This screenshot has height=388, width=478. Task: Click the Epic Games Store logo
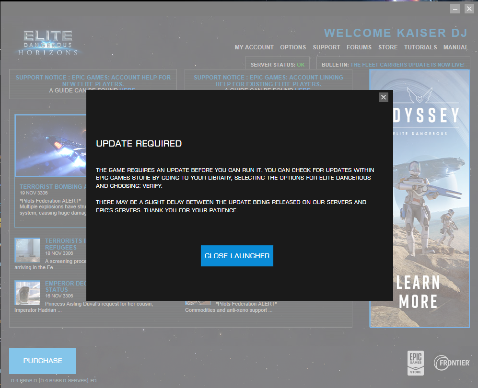pyautogui.click(x=416, y=363)
